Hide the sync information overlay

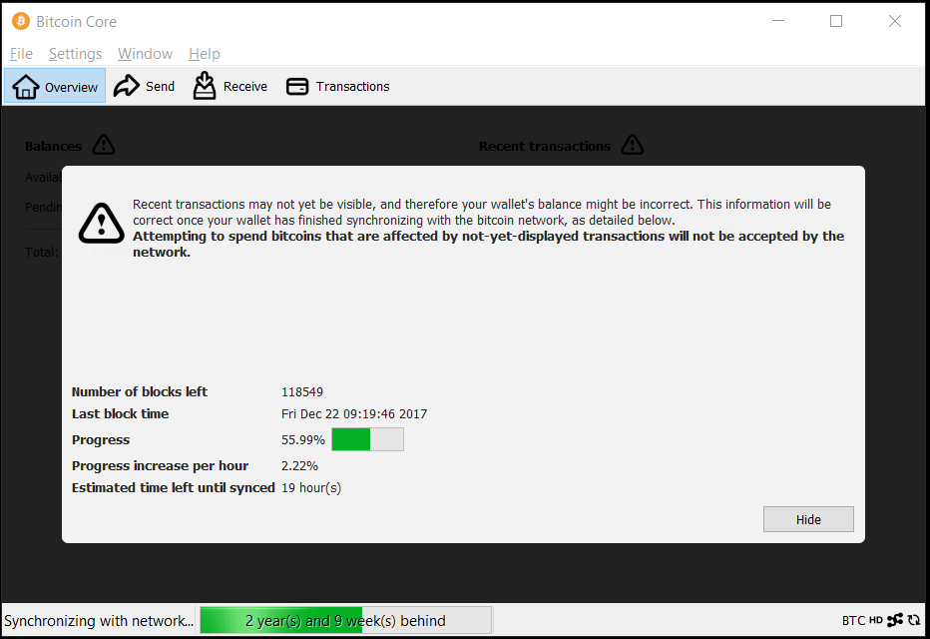point(808,519)
